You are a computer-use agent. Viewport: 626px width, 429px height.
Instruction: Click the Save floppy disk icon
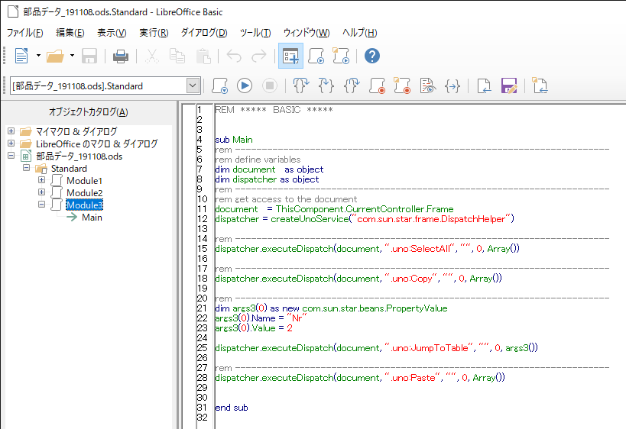click(89, 56)
